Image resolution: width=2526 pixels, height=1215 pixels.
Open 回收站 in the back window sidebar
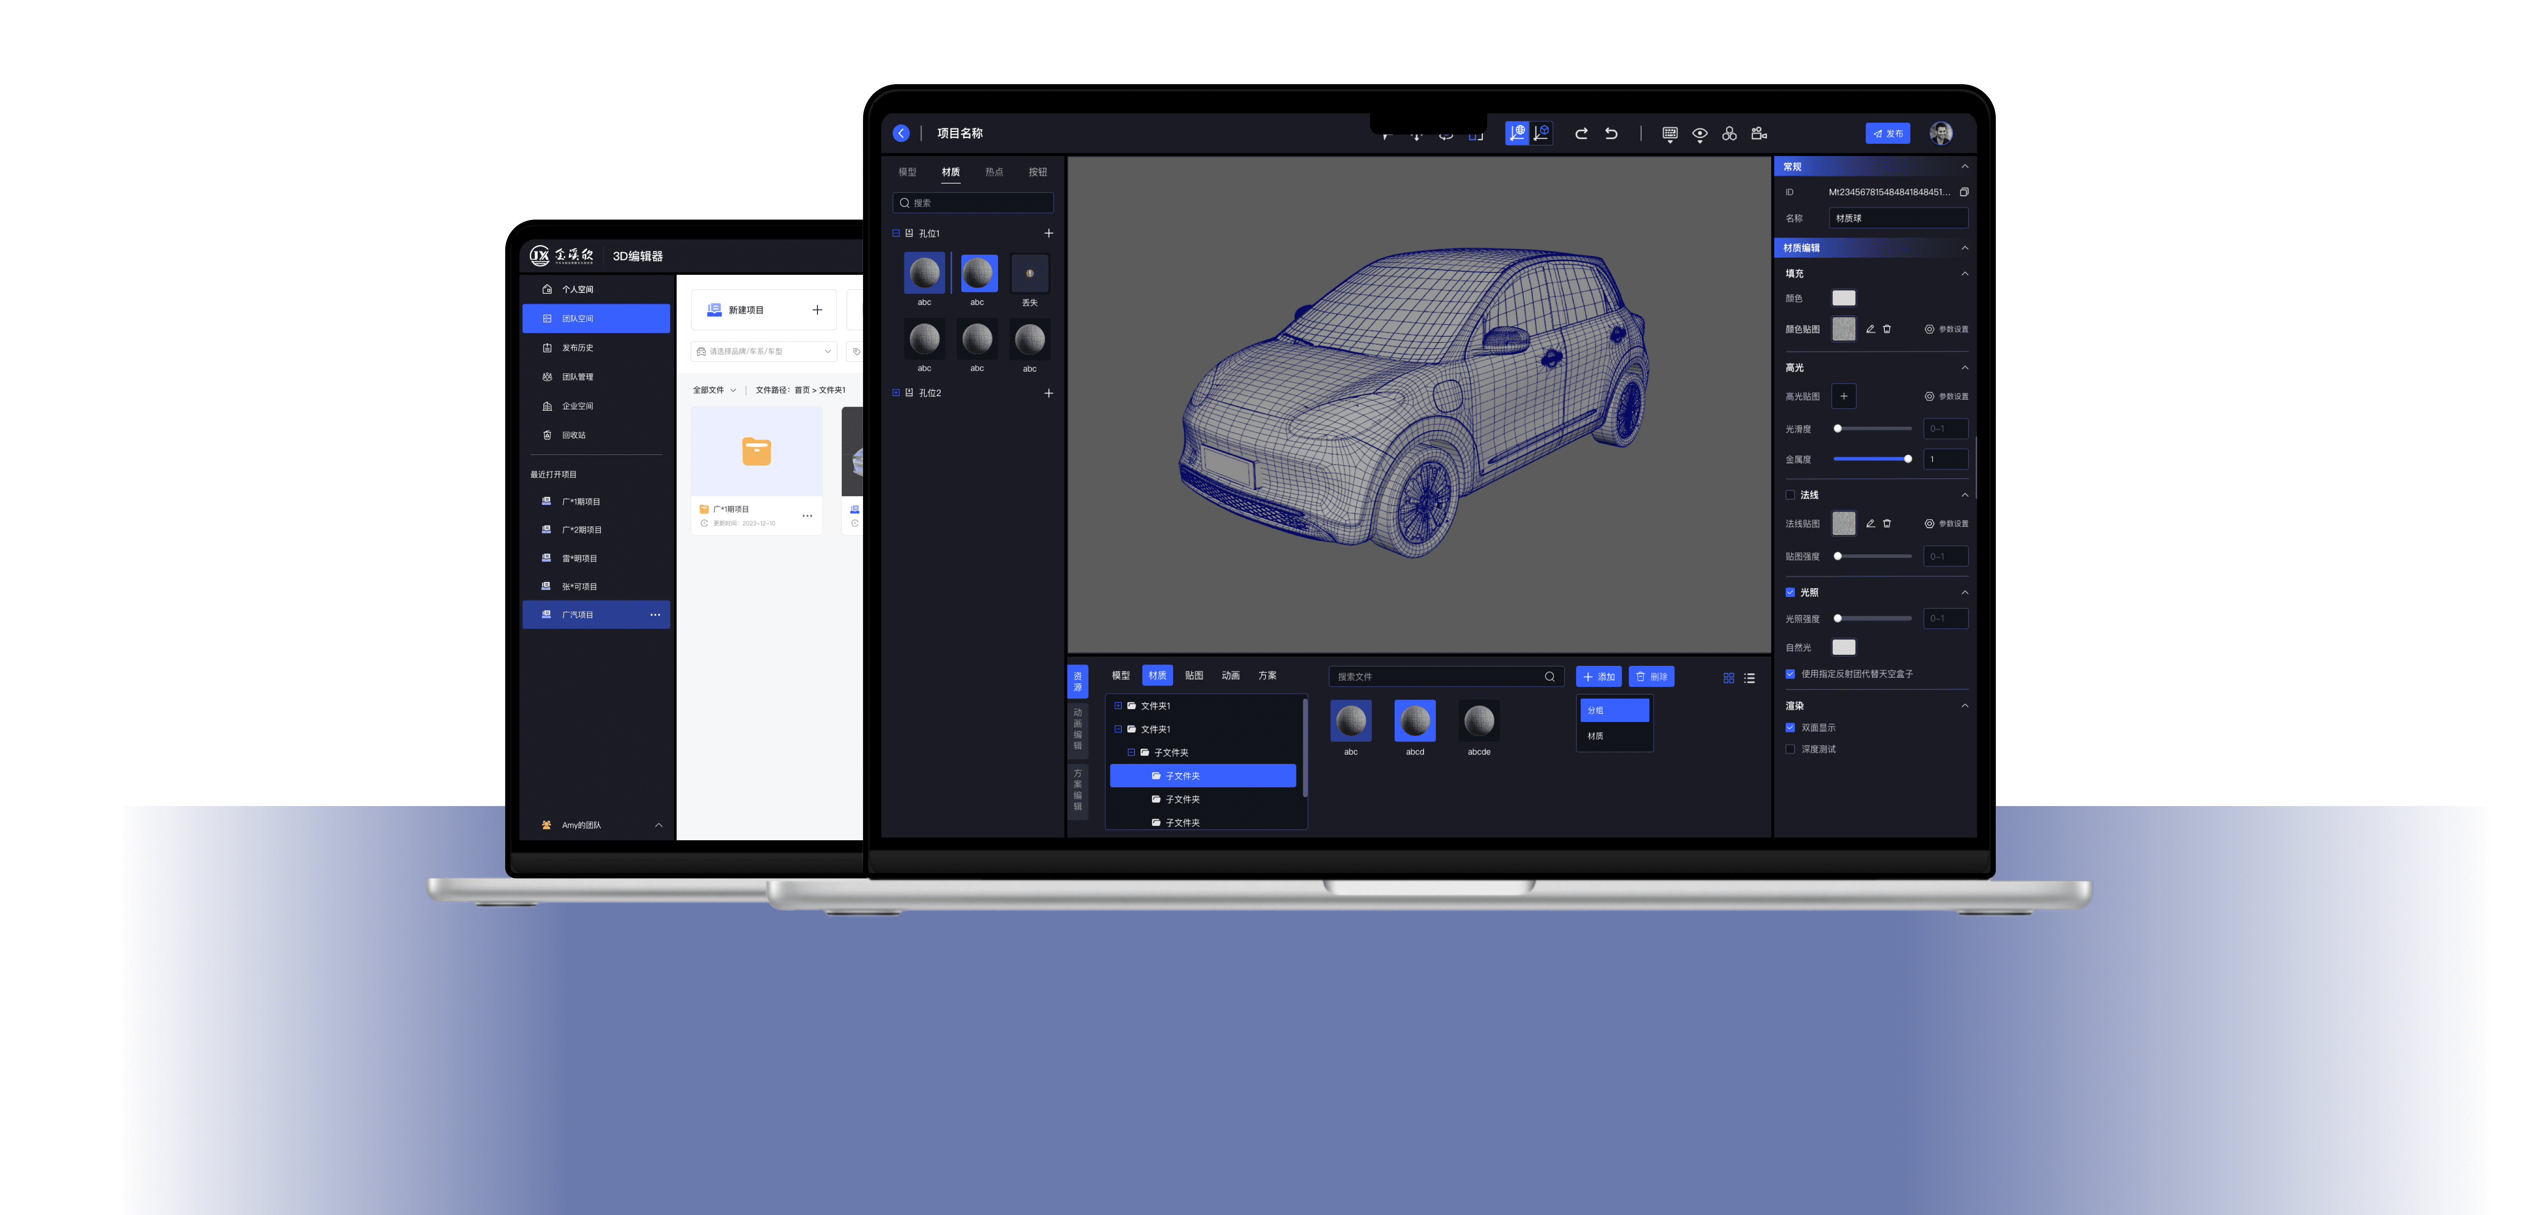point(596,435)
